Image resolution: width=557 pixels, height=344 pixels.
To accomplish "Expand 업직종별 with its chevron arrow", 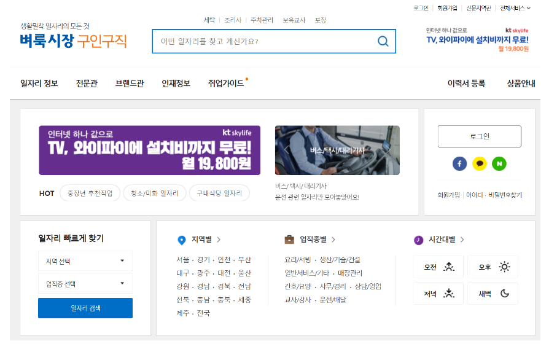I will [333, 240].
